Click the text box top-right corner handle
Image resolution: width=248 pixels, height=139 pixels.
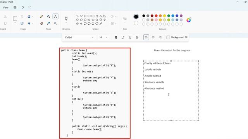(x=198, y=61)
